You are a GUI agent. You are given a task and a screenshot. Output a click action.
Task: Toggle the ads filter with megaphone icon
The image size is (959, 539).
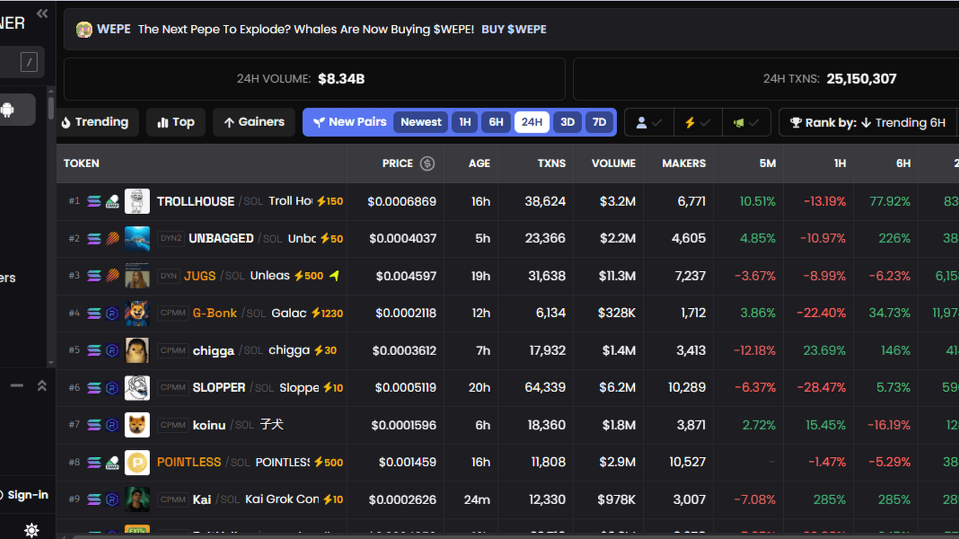click(746, 122)
